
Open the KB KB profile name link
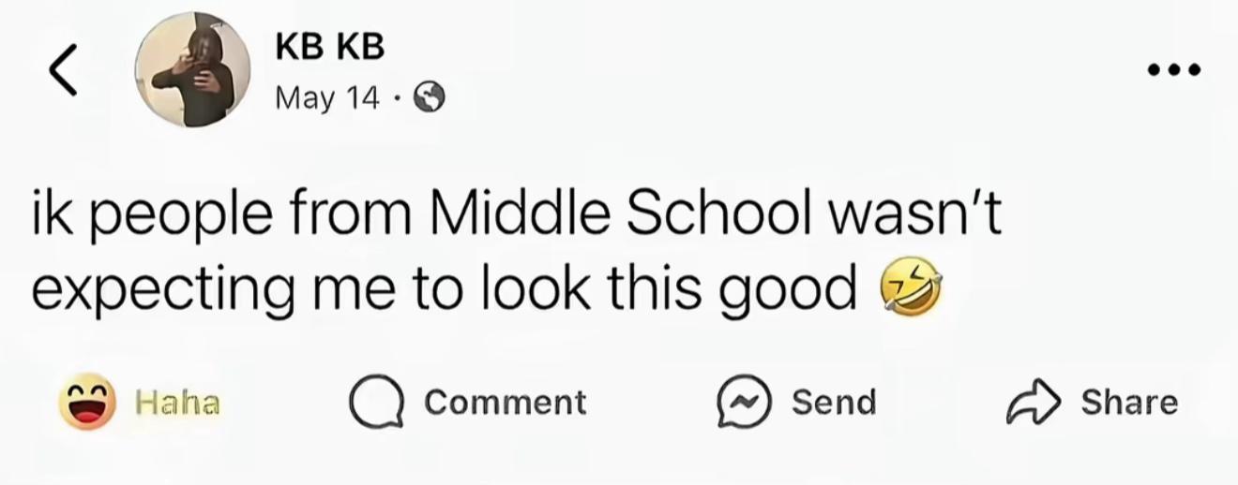coord(330,49)
